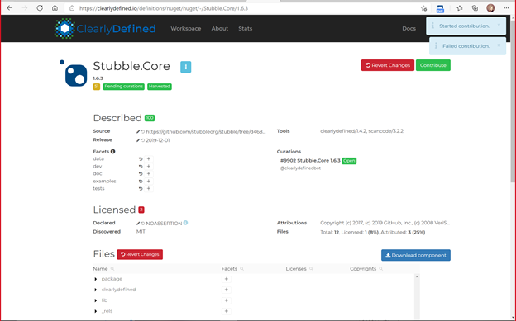Open the browser favorites list icon
Screen dimensions: 516x321
coord(460,8)
